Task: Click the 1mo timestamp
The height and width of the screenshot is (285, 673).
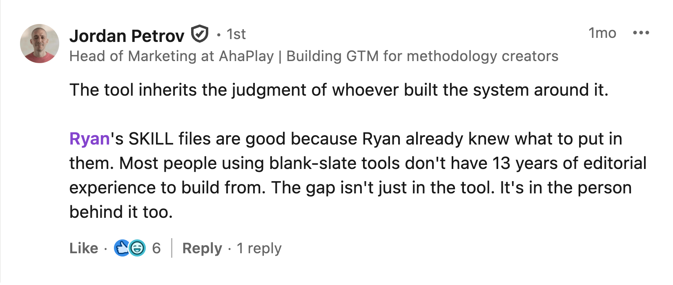Action: (602, 33)
